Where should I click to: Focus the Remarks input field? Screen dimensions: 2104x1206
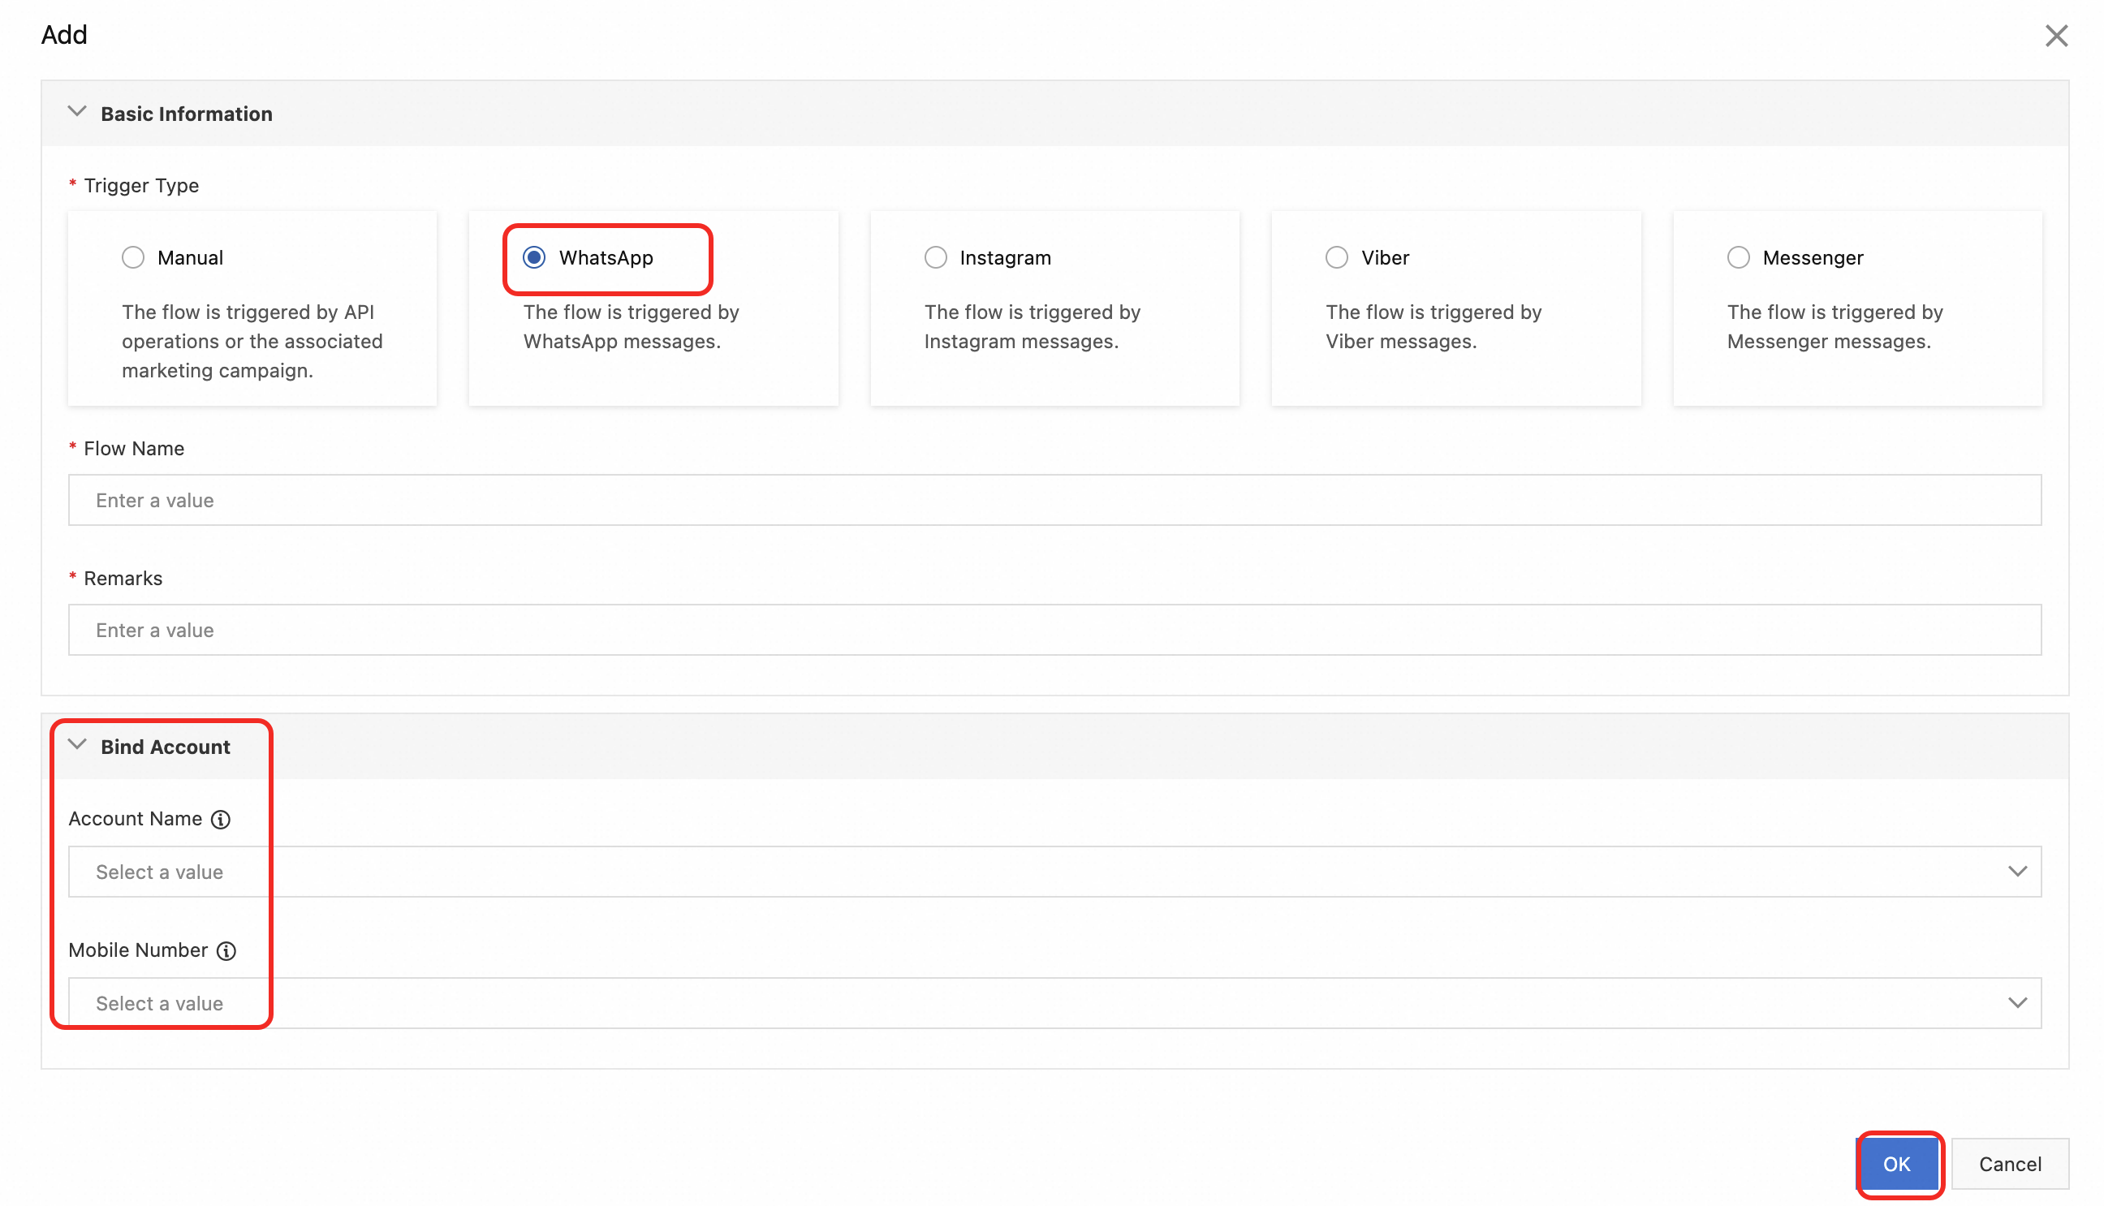(1054, 631)
